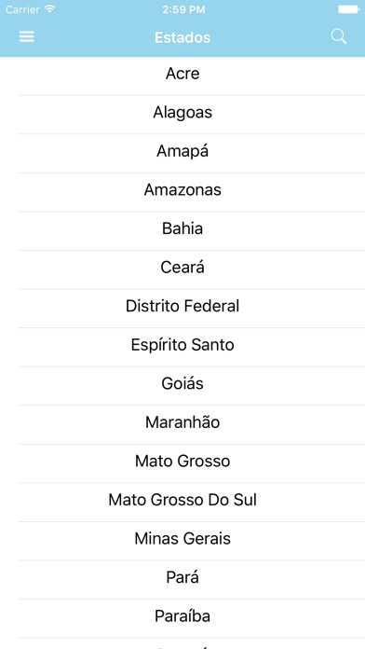
Task: Select Espírito Santo state
Action: (182, 347)
